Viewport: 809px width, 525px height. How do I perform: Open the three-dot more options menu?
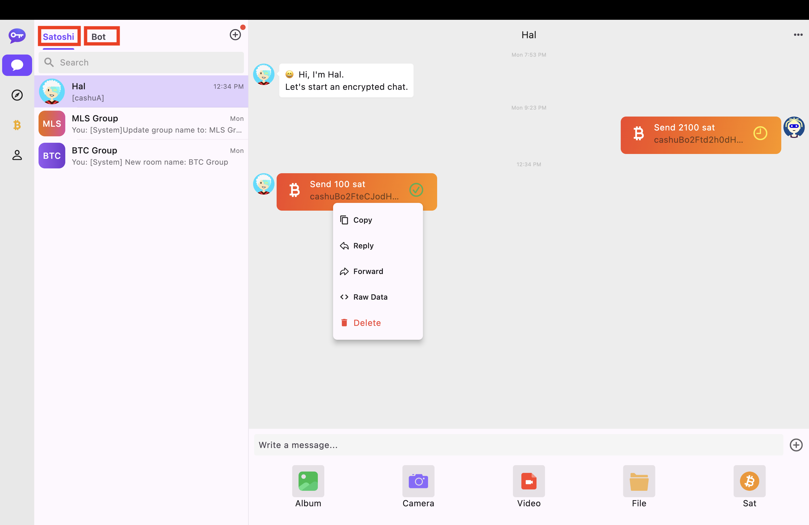[798, 35]
